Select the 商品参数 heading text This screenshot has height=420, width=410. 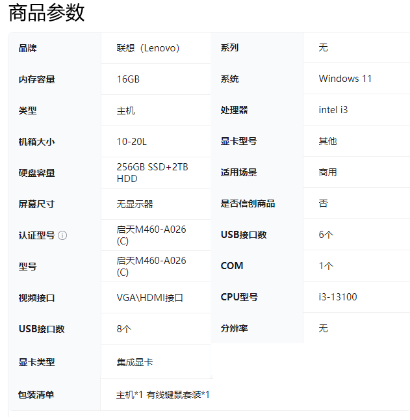click(x=47, y=12)
